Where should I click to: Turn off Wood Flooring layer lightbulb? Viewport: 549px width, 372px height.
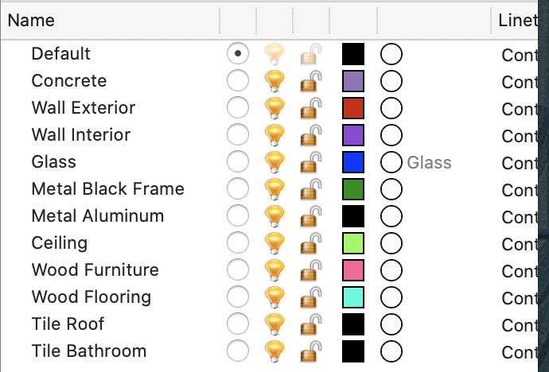coord(274,296)
